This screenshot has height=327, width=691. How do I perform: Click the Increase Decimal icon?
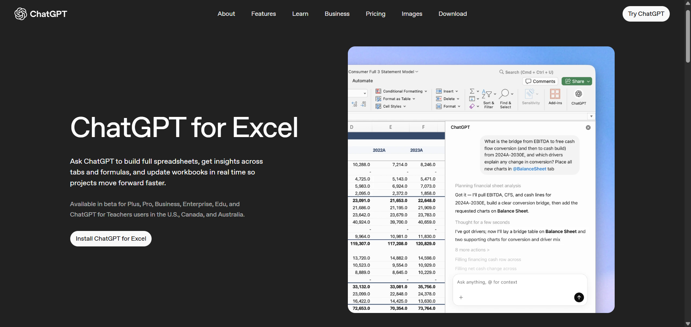pyautogui.click(x=355, y=104)
